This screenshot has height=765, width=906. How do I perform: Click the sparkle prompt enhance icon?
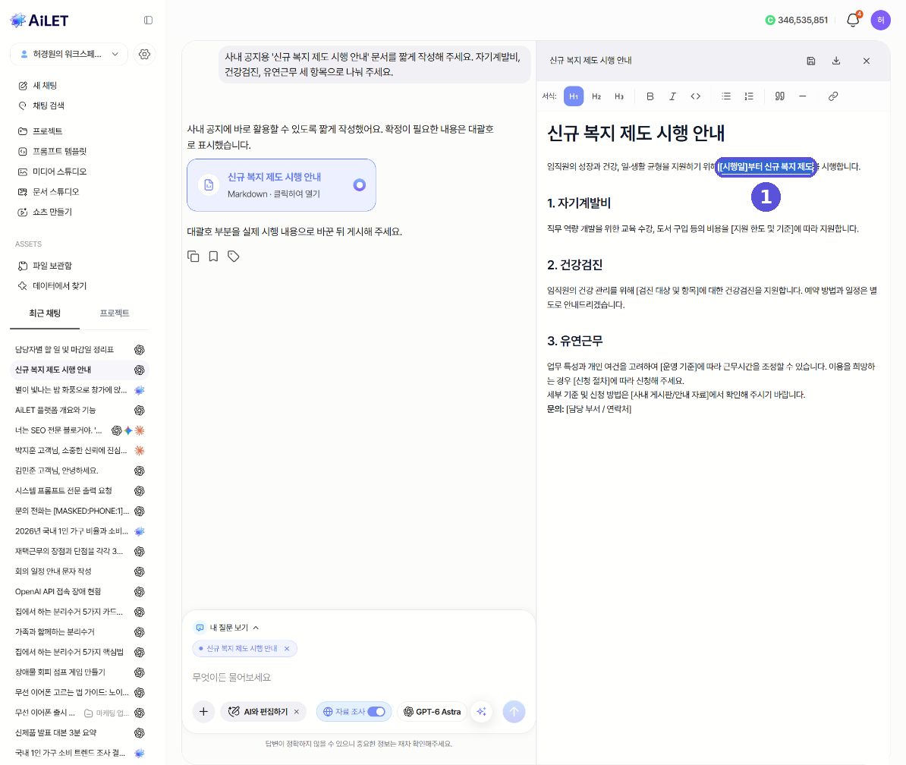481,712
